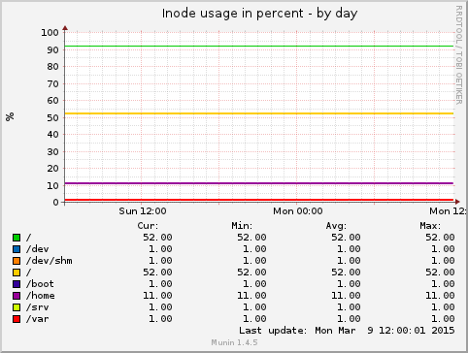The height and width of the screenshot is (353, 468).
Task: Click the '70' y-axis label
Action: [53, 83]
